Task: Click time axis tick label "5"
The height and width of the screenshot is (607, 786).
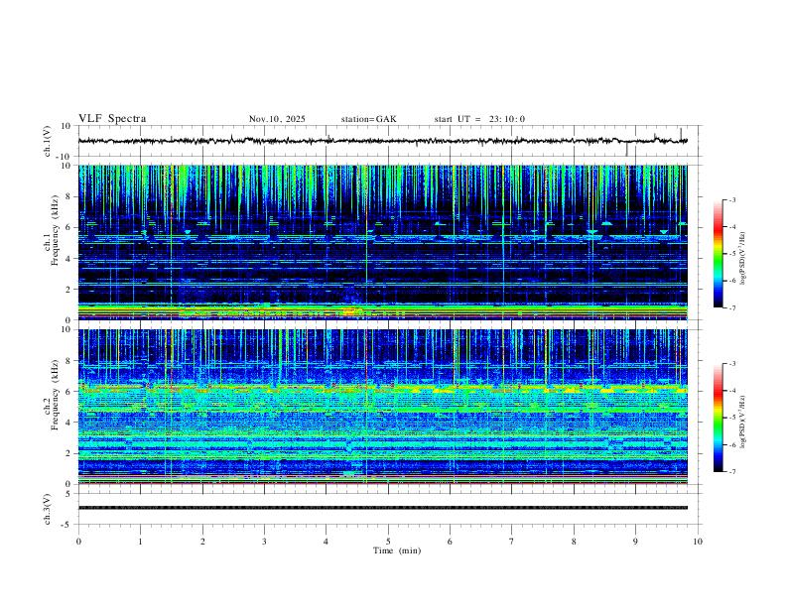Action: point(388,542)
